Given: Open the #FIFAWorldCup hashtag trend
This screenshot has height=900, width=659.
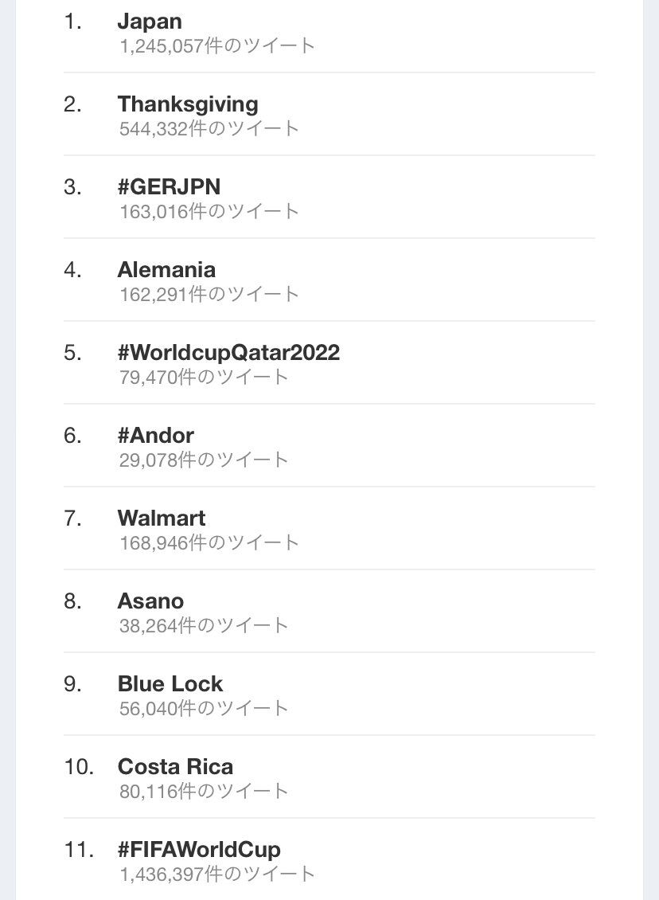Looking at the screenshot, I should pyautogui.click(x=199, y=850).
